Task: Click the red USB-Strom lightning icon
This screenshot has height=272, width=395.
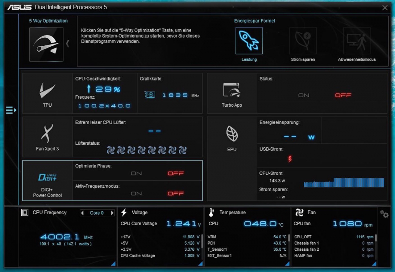Action: 289,159
